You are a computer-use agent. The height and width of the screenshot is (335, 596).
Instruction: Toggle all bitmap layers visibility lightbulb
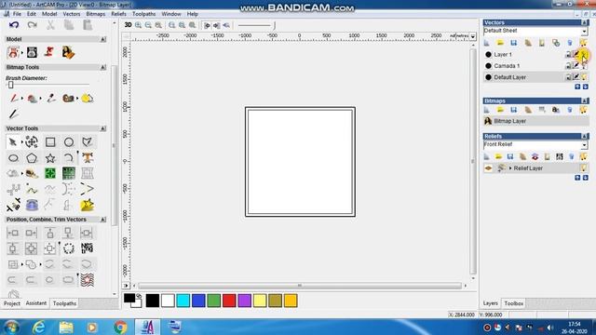coord(584,110)
